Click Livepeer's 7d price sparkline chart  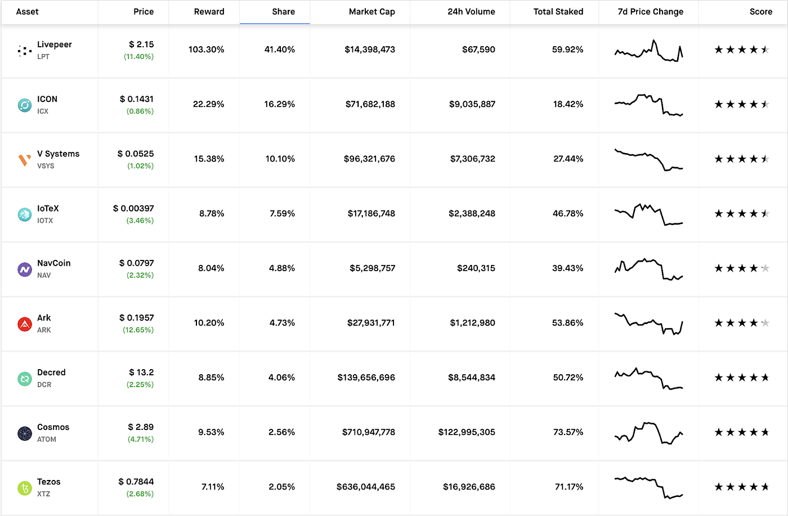pyautogui.click(x=648, y=51)
